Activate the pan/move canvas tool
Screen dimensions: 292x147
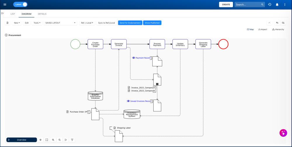[40, 140]
